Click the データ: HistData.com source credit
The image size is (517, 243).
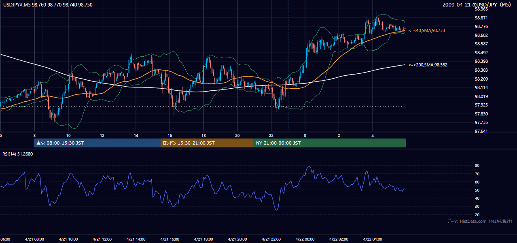click(480, 222)
